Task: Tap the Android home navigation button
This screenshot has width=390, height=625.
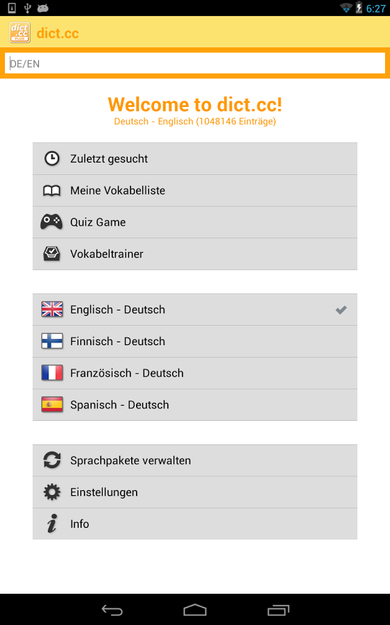Action: coord(195,610)
